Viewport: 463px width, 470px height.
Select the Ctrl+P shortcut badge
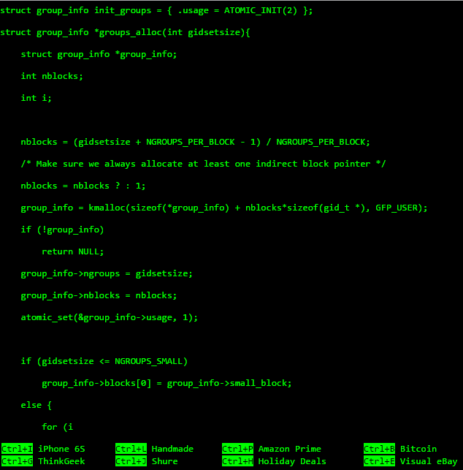(x=238, y=449)
